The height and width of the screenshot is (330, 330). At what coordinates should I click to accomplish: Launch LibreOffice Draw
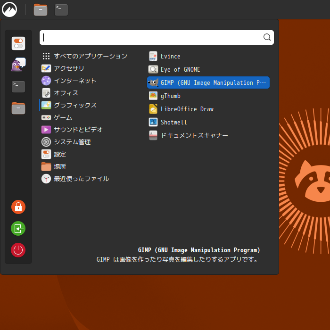point(208,109)
